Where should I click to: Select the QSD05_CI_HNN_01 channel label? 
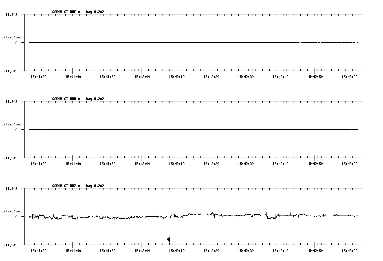(67, 99)
